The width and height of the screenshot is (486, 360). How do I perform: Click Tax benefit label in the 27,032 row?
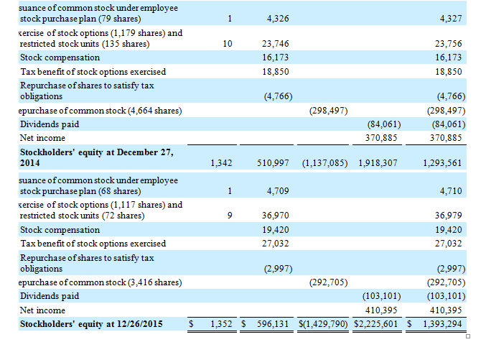93,244
